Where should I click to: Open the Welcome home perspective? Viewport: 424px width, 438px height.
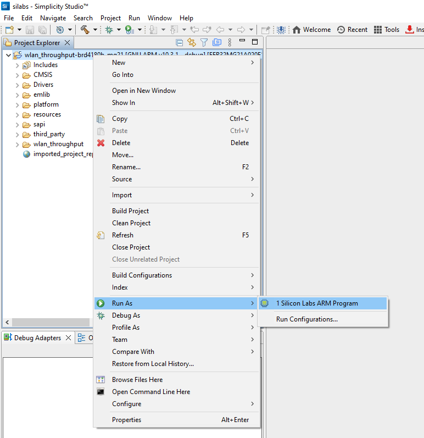click(311, 30)
